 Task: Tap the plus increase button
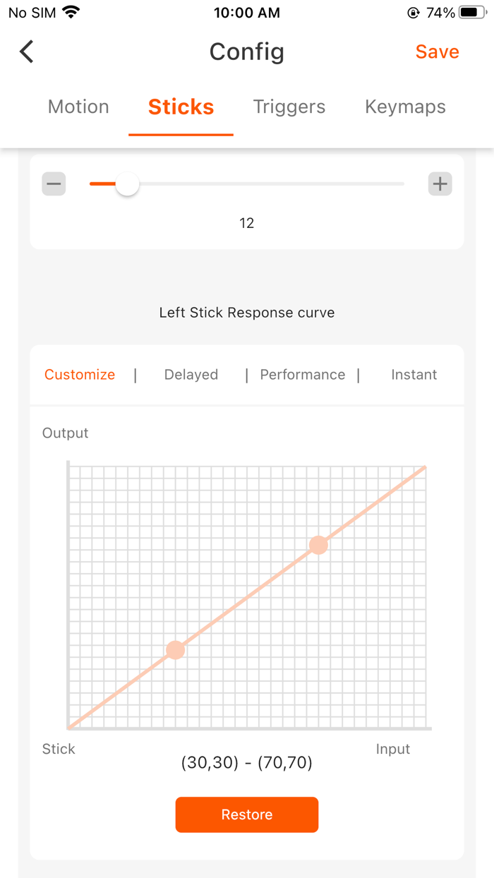(x=440, y=184)
